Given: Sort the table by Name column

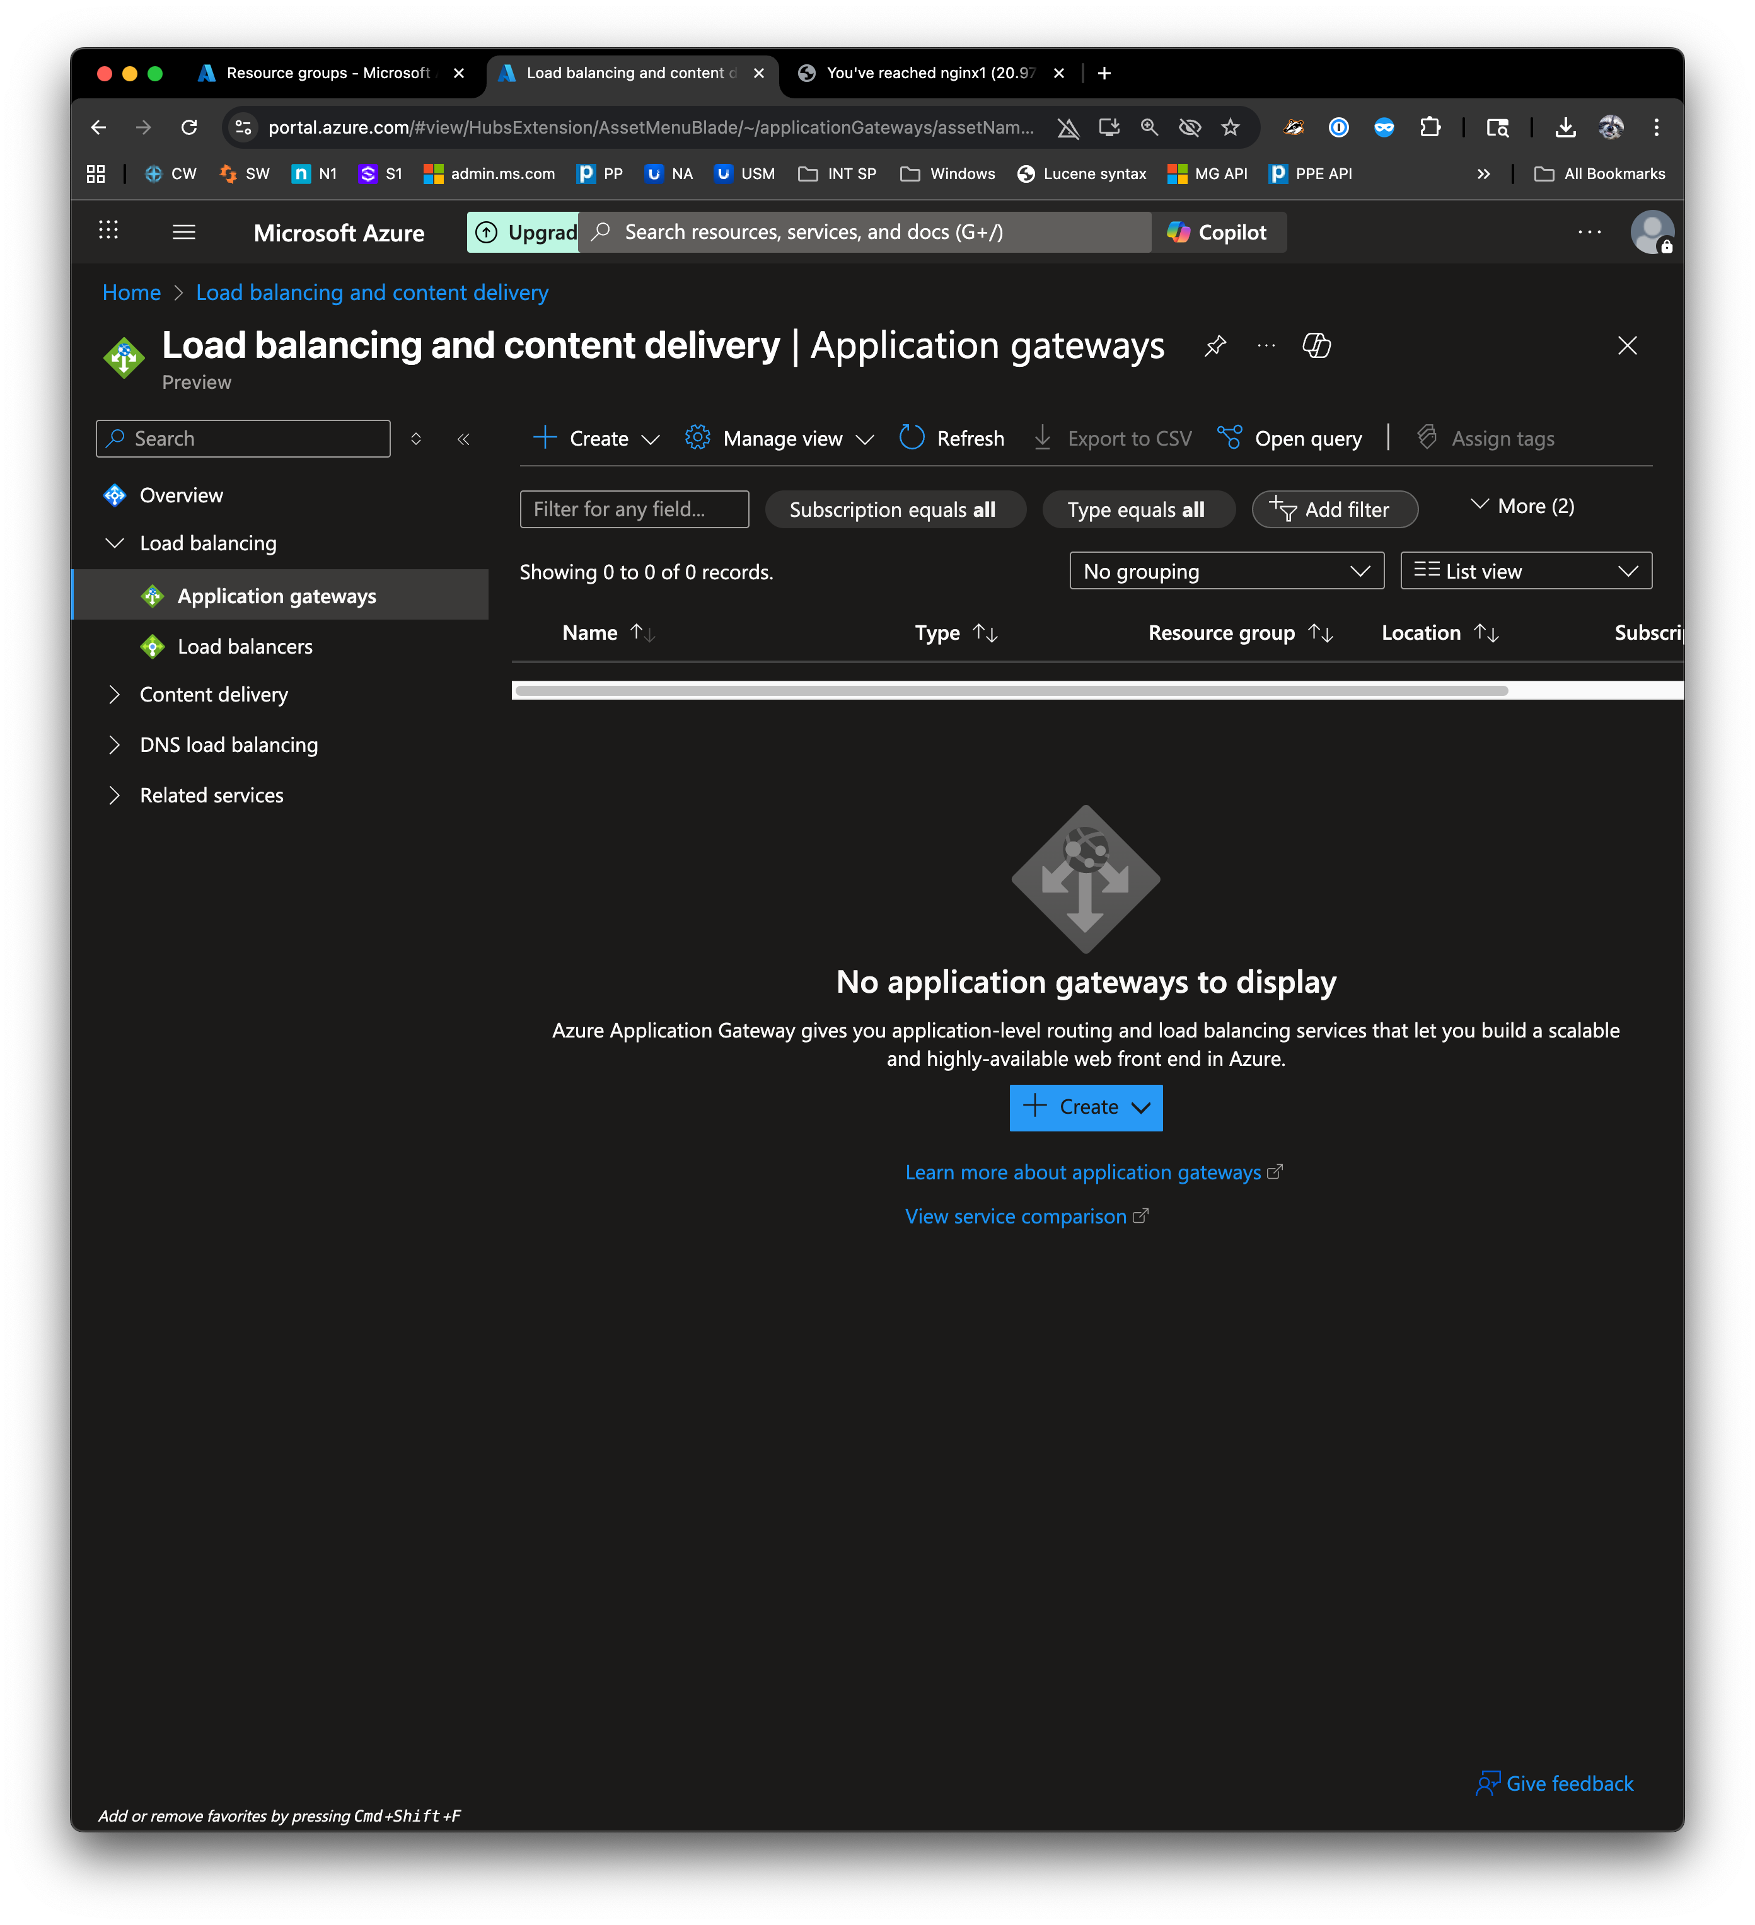Looking at the screenshot, I should click(x=590, y=633).
